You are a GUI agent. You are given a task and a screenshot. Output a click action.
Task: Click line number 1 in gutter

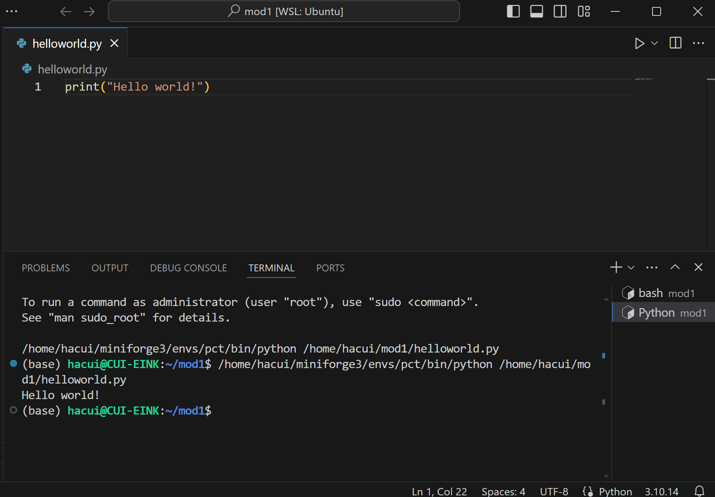[38, 87]
